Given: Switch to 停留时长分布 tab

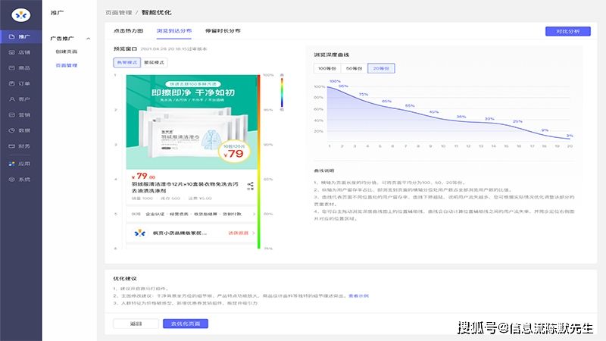Looking at the screenshot, I should point(223,31).
